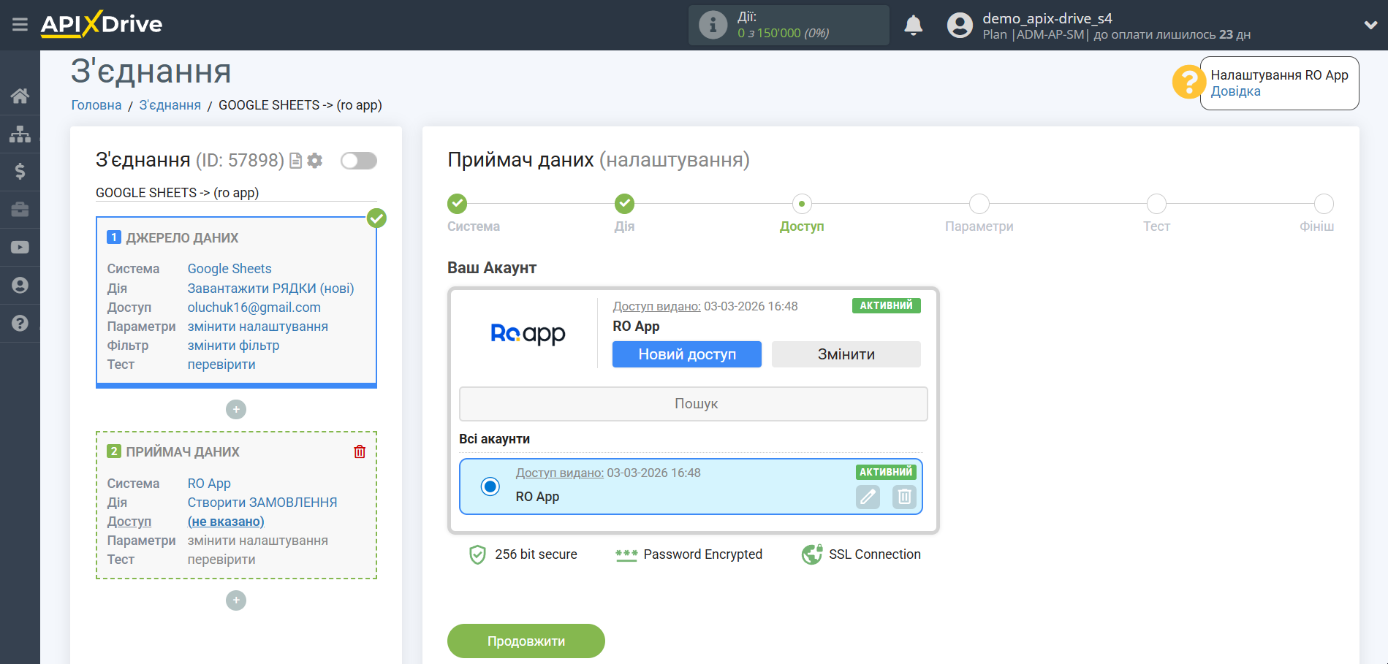Delete Приймач даних via red trash icon
Image resolution: width=1388 pixels, height=664 pixels.
tap(359, 451)
